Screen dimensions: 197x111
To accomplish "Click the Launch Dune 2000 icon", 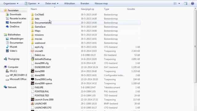I will [x=32, y=99].
